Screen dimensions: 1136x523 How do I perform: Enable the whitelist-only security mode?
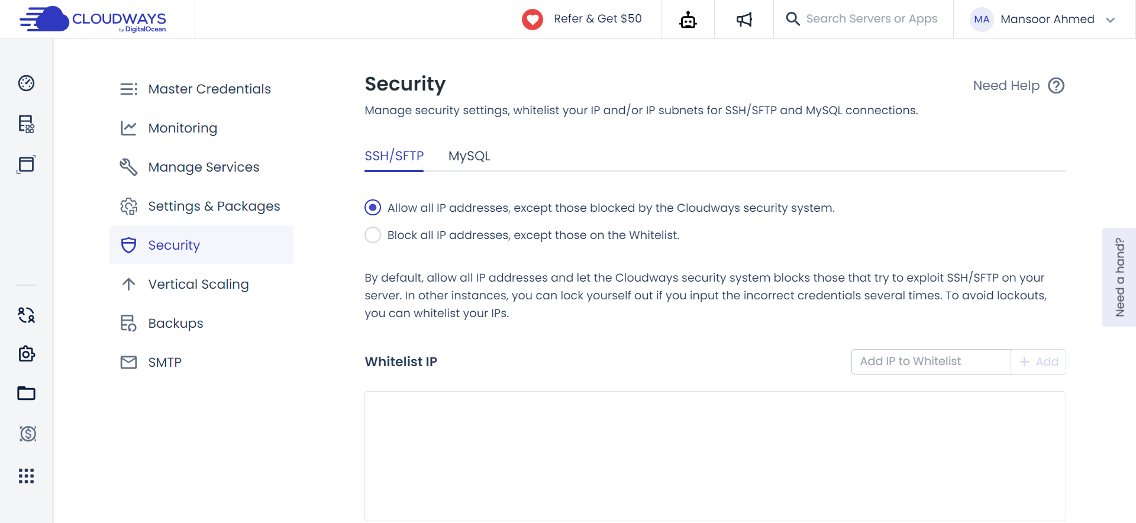[373, 235]
